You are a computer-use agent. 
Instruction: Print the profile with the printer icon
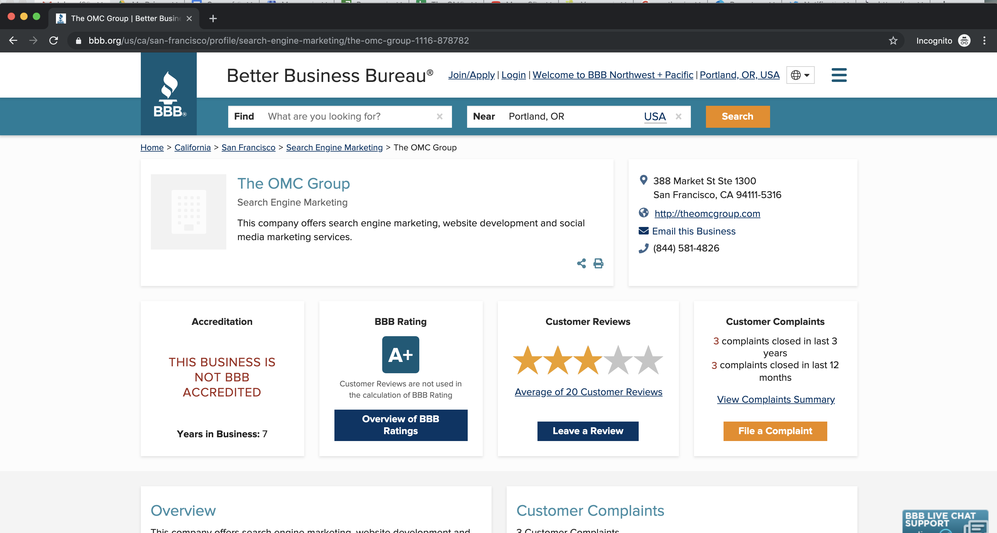[598, 264]
